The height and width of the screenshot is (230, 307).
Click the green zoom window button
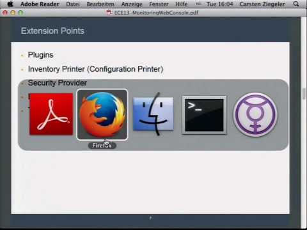[x=20, y=13]
